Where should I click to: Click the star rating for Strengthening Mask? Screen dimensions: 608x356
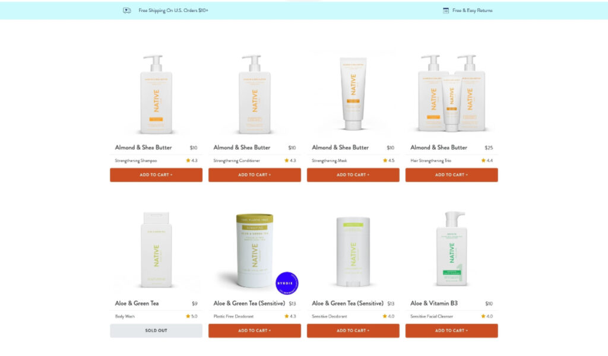click(388, 160)
